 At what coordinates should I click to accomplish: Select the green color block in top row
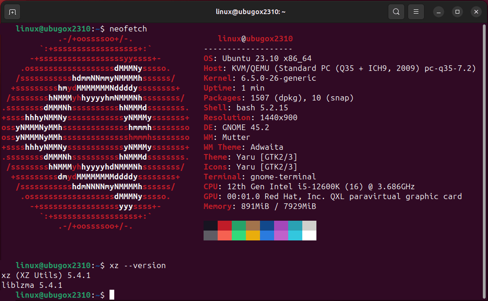(x=239, y=225)
